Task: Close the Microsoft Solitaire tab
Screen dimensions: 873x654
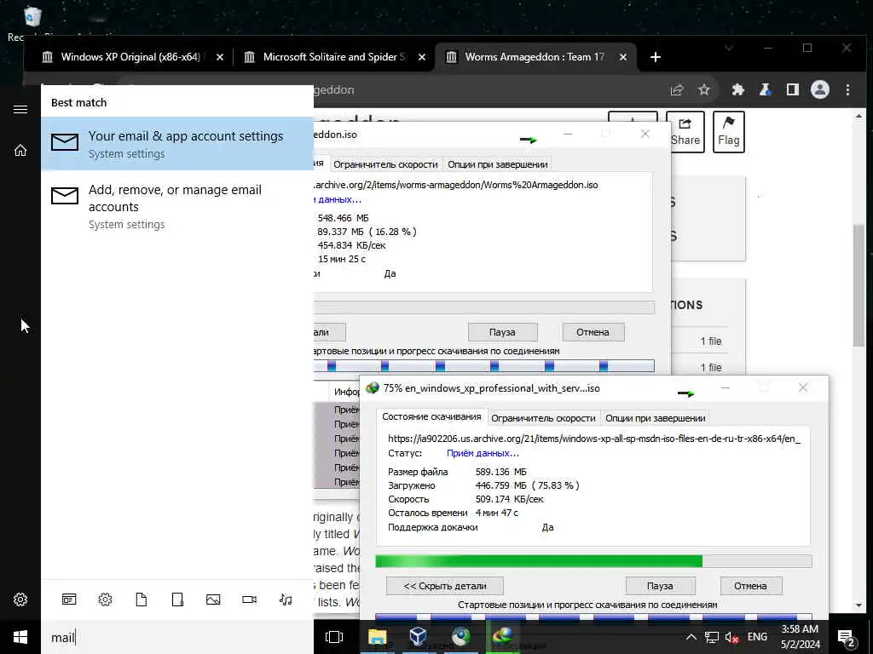Action: click(x=422, y=57)
